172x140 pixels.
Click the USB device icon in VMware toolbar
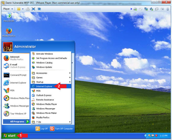168,9
